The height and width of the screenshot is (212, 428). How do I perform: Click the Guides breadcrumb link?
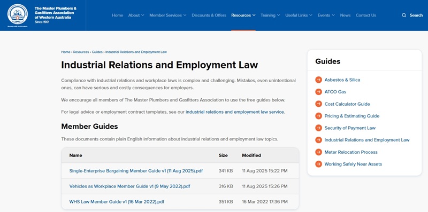click(x=97, y=52)
